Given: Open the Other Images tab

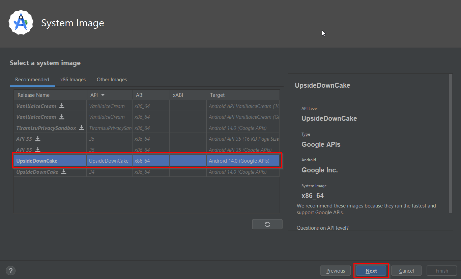Looking at the screenshot, I should (x=112, y=80).
